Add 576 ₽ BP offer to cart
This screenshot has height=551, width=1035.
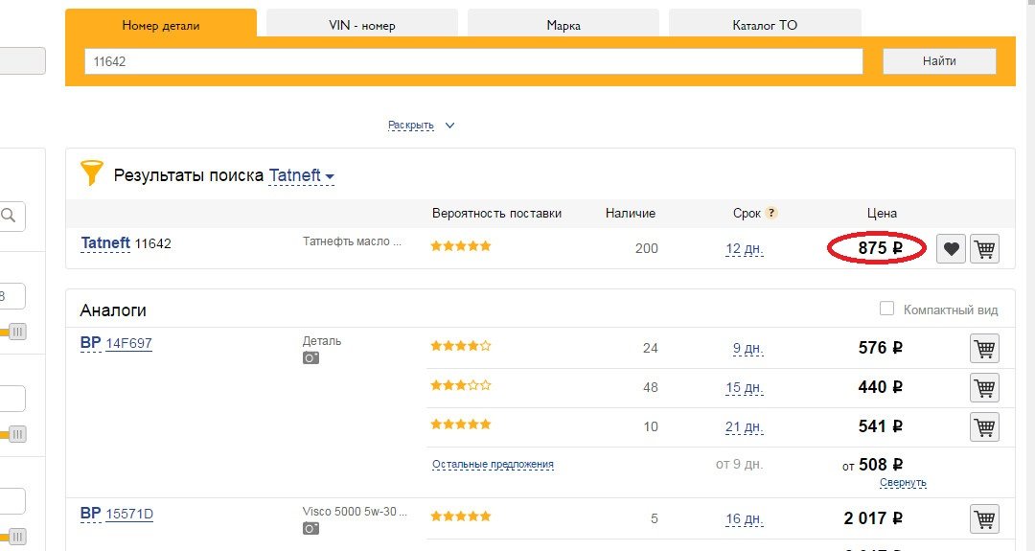984,349
